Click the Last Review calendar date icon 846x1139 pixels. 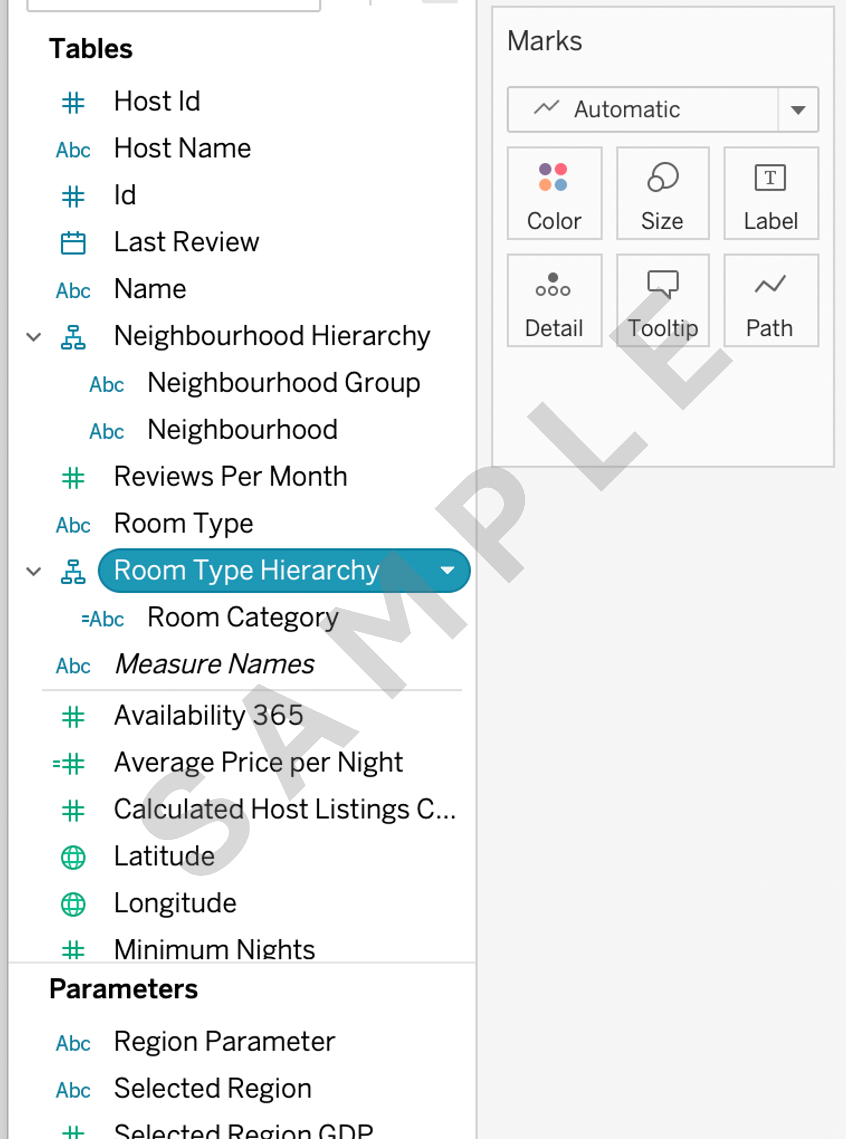pyautogui.click(x=73, y=243)
